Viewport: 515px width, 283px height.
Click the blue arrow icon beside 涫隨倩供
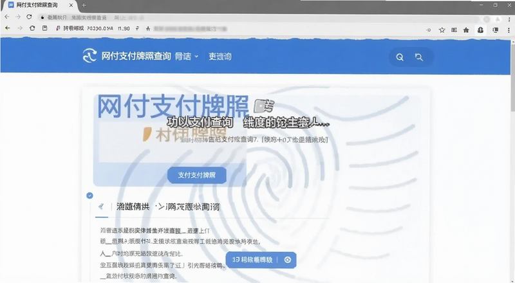click(101, 206)
